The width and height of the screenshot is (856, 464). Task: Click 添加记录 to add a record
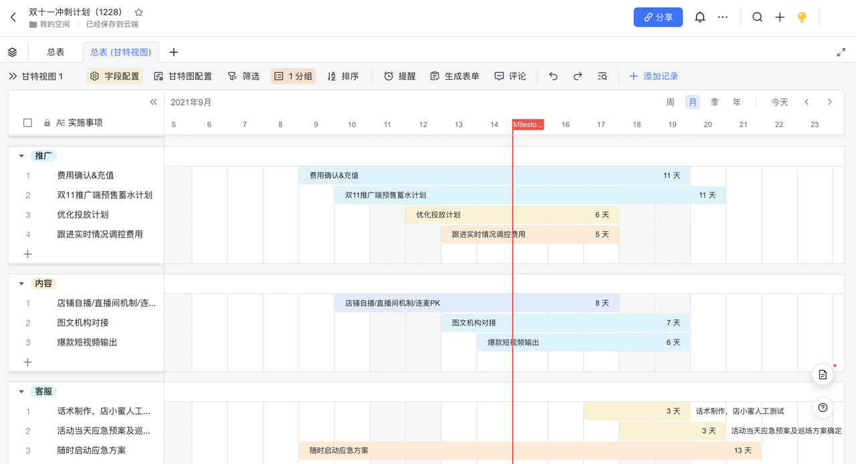pyautogui.click(x=653, y=76)
